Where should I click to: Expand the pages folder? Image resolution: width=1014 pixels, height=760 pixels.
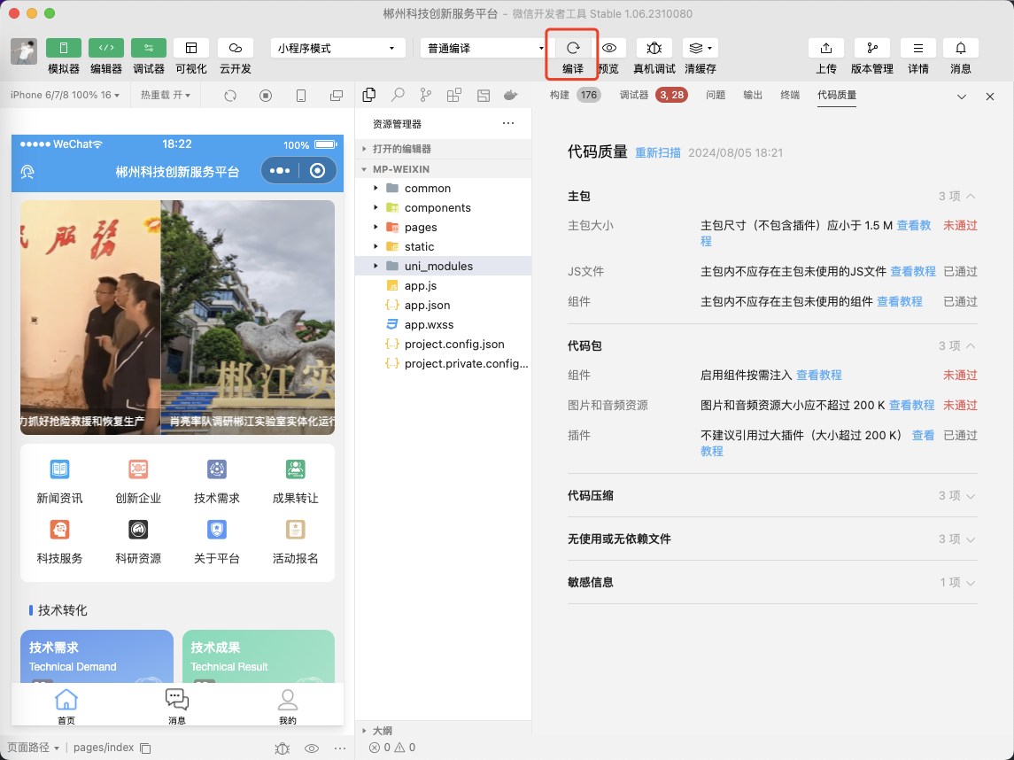[x=444, y=227]
